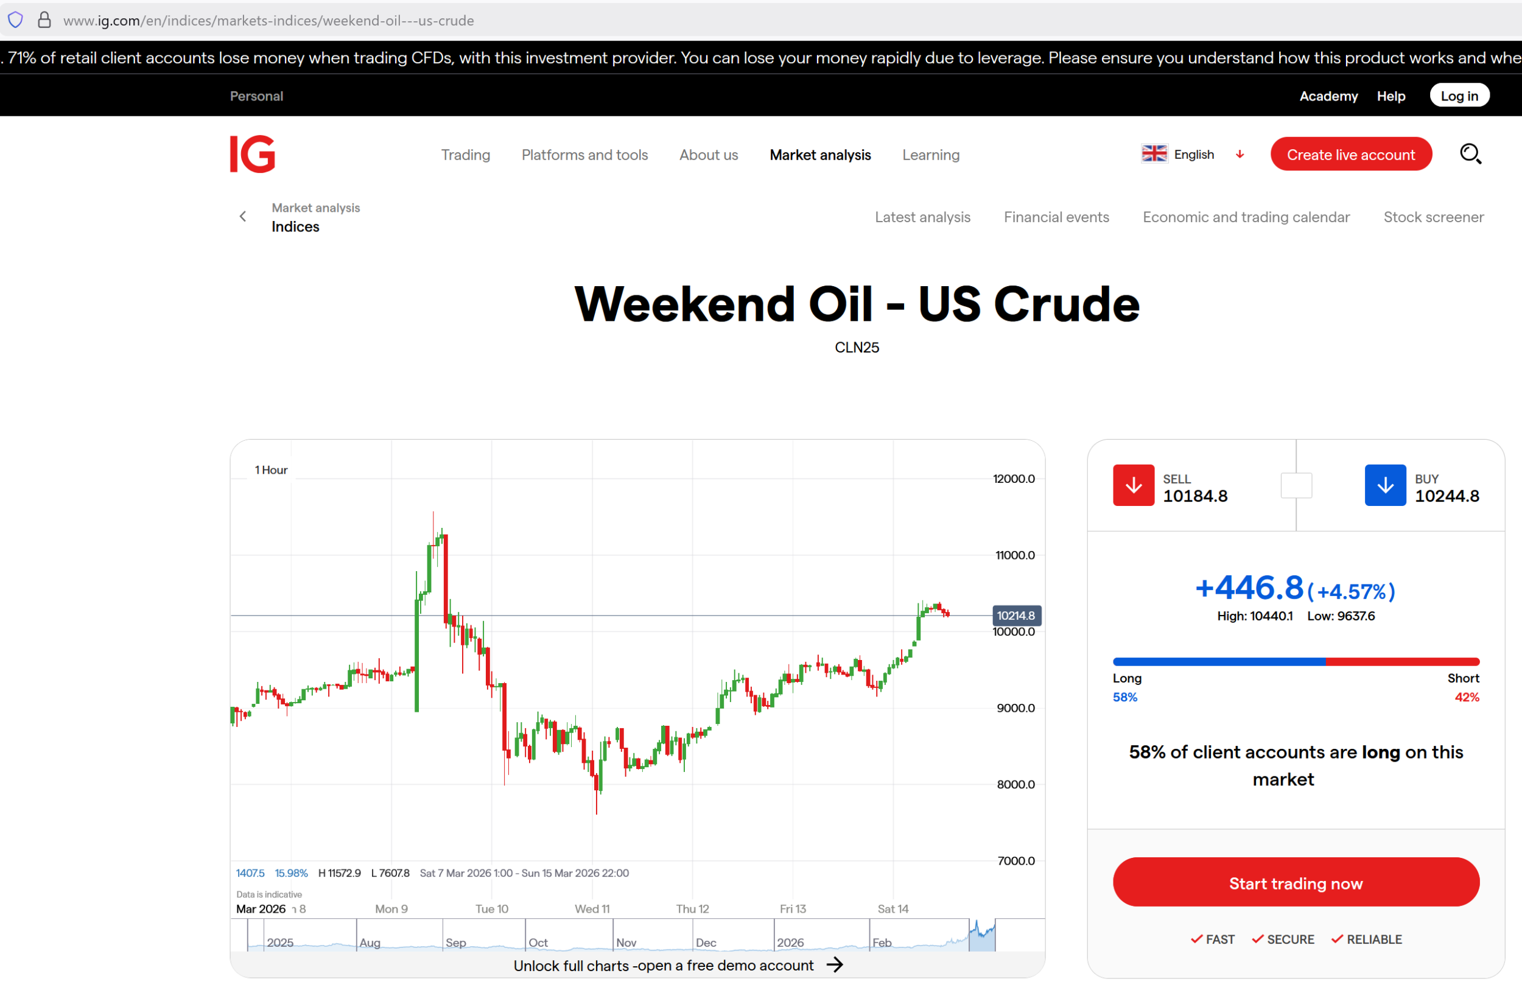The image size is (1522, 990).
Task: Click arrow next to Unlock full charts
Action: tap(835, 965)
